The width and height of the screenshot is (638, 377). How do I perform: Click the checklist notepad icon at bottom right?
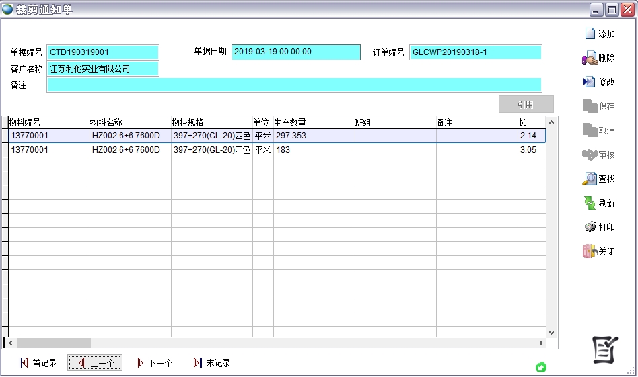click(x=604, y=348)
